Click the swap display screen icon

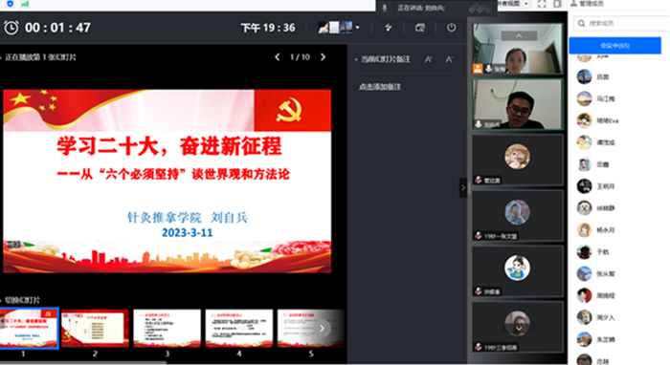coord(420,28)
